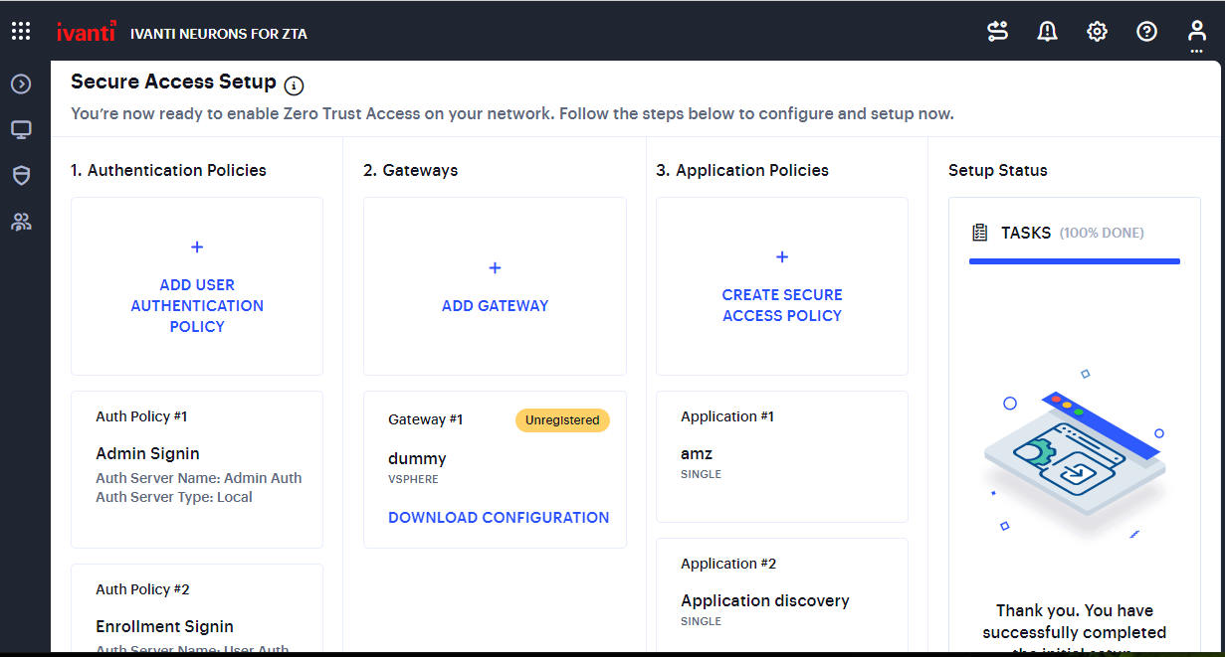
Task: Select the Admin Signin auth policy card
Action: tap(196, 467)
